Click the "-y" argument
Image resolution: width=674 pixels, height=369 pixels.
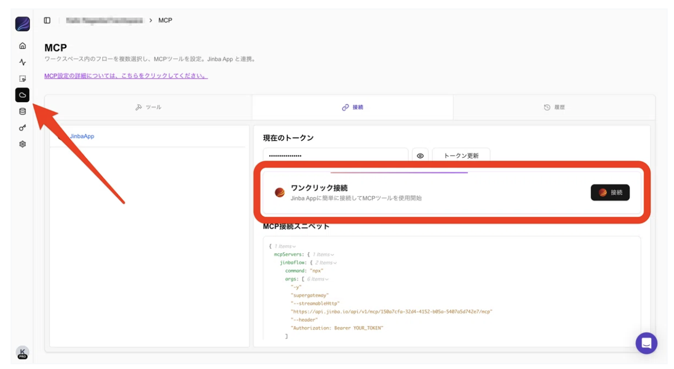click(296, 287)
